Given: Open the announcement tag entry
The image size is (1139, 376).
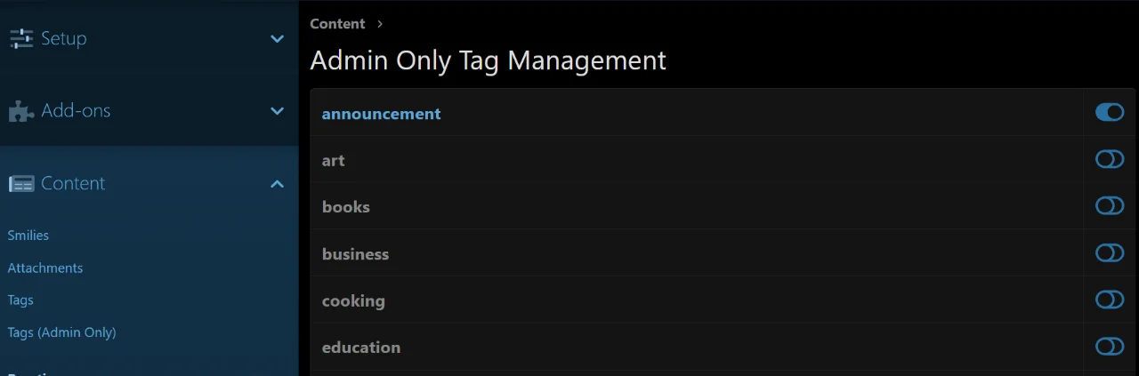Looking at the screenshot, I should [381, 114].
